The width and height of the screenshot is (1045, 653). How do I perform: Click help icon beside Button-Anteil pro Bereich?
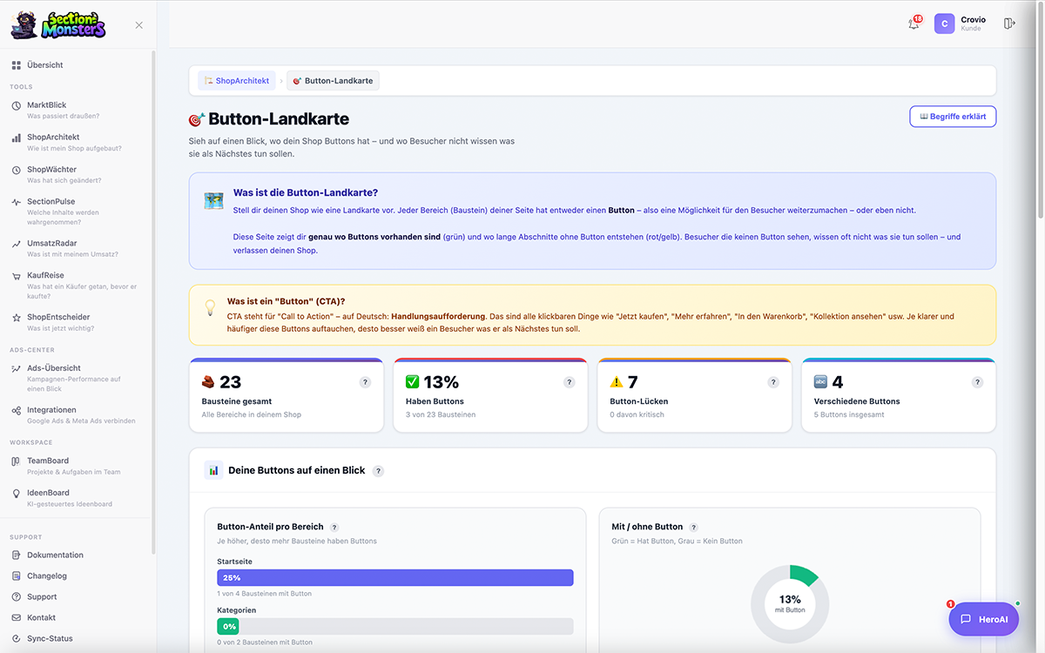pos(334,527)
